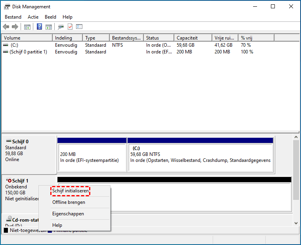Click the disk pane scrollbar down arrow

point(296,223)
